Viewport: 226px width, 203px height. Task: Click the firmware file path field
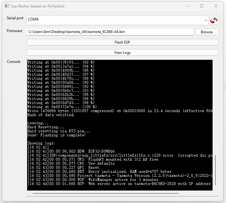[110, 32]
